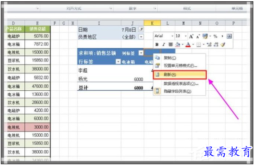This screenshot has width=255, height=165.
Task: Open the Arial font name dropdown
Action: (x=173, y=36)
